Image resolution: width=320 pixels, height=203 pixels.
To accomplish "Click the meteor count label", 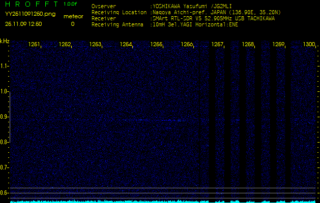I will 72,16.
